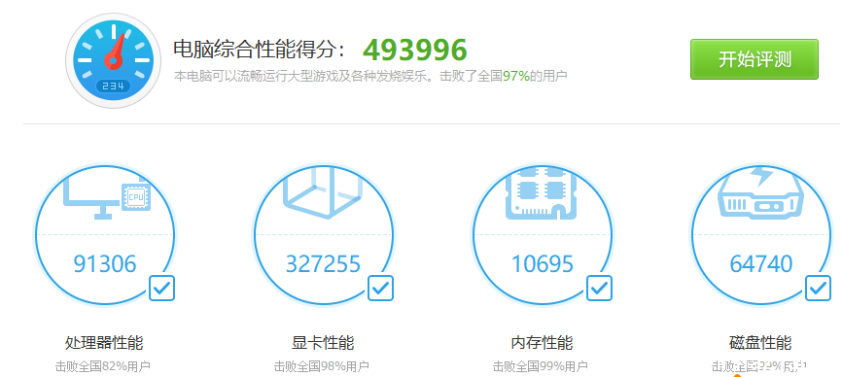The height and width of the screenshot is (377, 842).
Task: Click the processor score 91306
Action: pyautogui.click(x=105, y=264)
